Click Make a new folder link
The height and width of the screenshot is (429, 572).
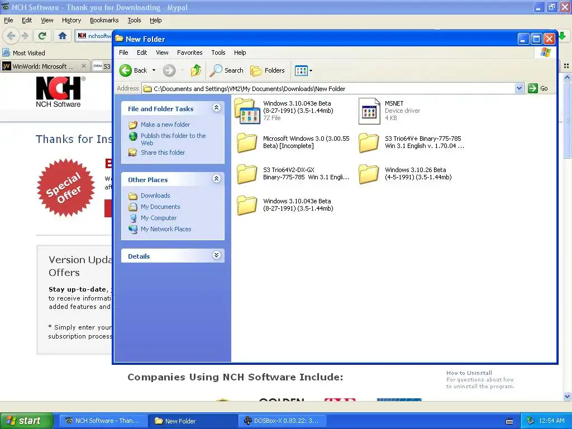click(165, 125)
